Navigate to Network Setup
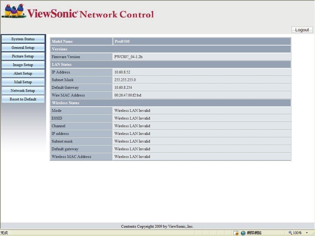 coord(23,91)
